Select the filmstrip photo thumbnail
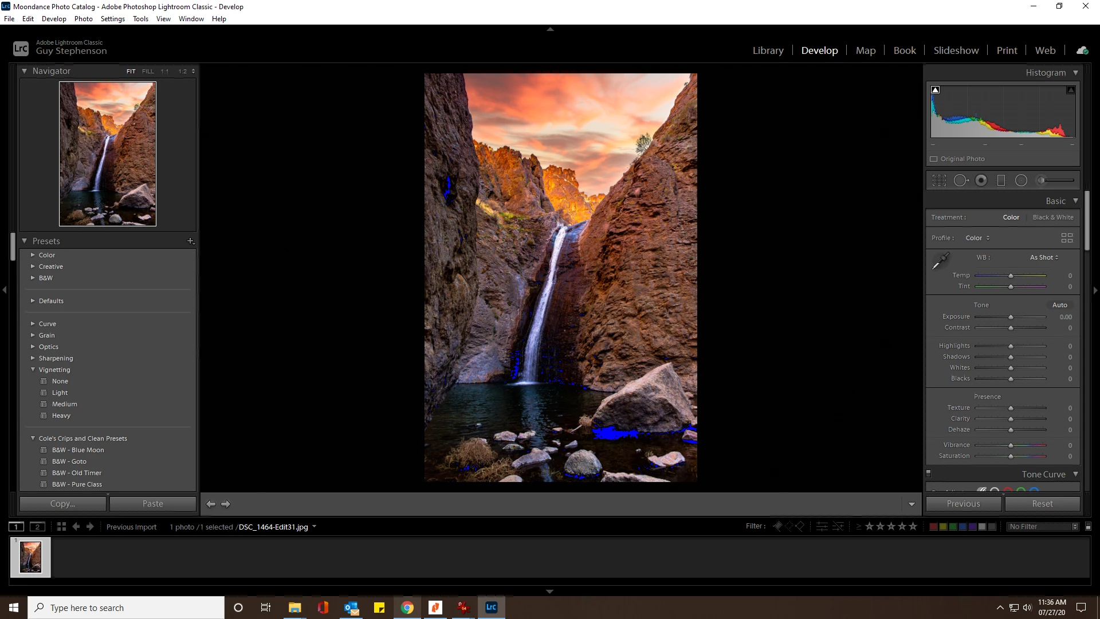This screenshot has height=619, width=1100. [x=30, y=557]
